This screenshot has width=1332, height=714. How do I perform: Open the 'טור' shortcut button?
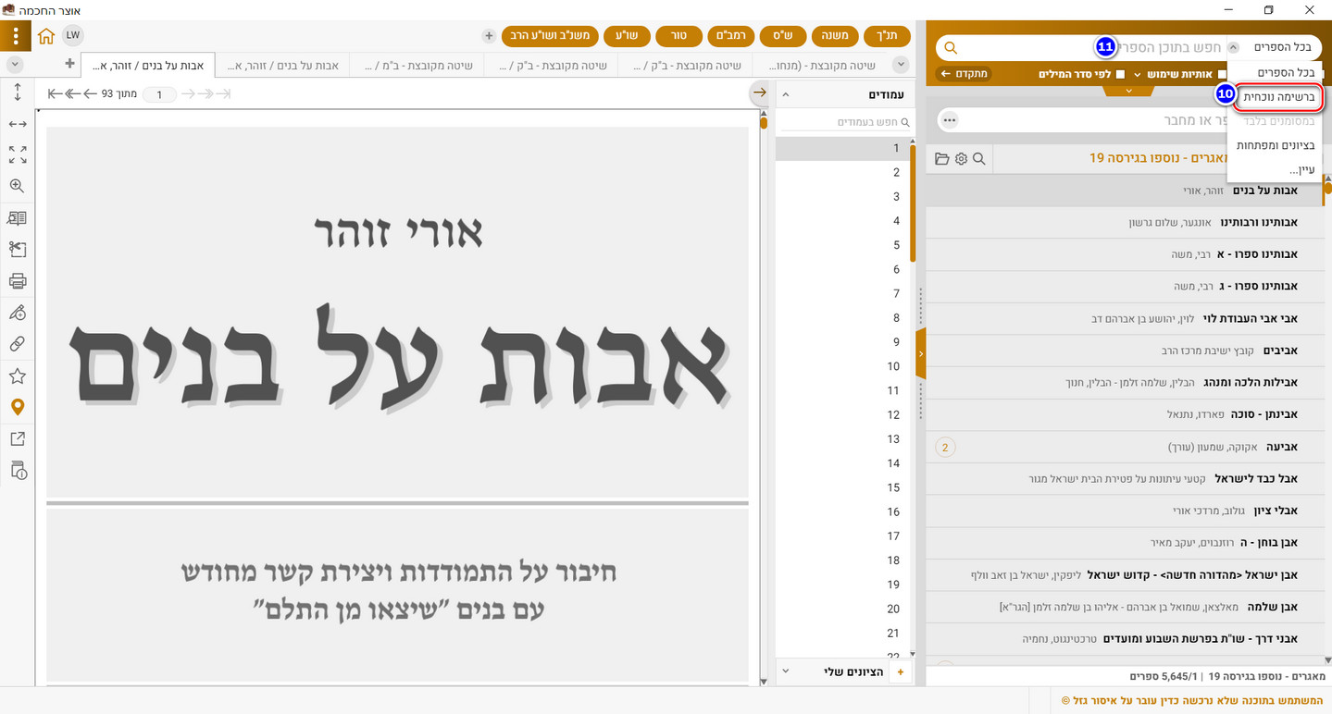679,36
